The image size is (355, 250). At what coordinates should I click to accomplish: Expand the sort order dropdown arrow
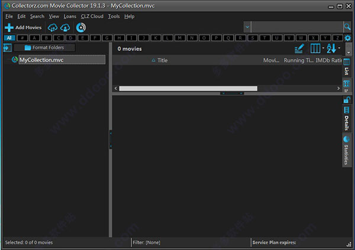[x=339, y=48]
